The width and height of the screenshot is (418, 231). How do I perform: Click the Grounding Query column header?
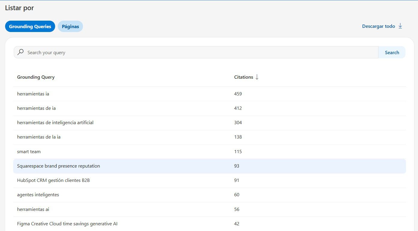click(x=36, y=77)
